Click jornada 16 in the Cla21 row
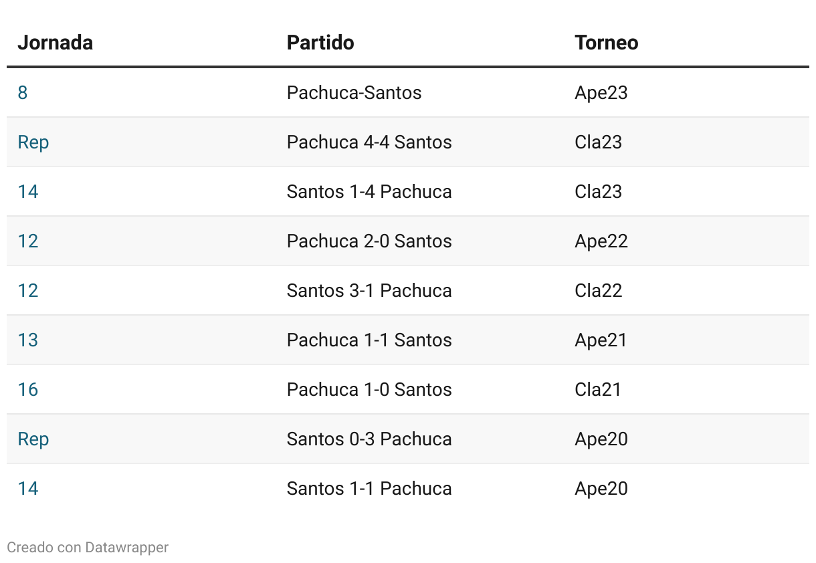Image resolution: width=816 pixels, height=563 pixels. coord(28,389)
